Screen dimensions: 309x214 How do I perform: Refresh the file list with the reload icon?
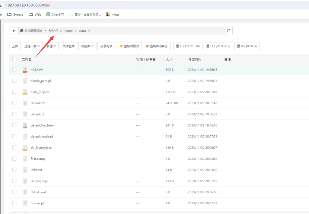(x=229, y=31)
